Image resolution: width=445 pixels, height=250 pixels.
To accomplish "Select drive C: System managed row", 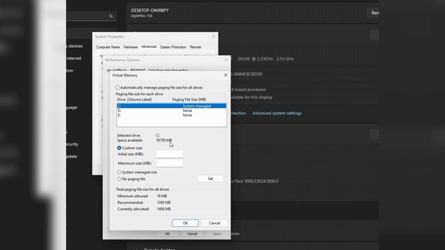I will [172, 106].
